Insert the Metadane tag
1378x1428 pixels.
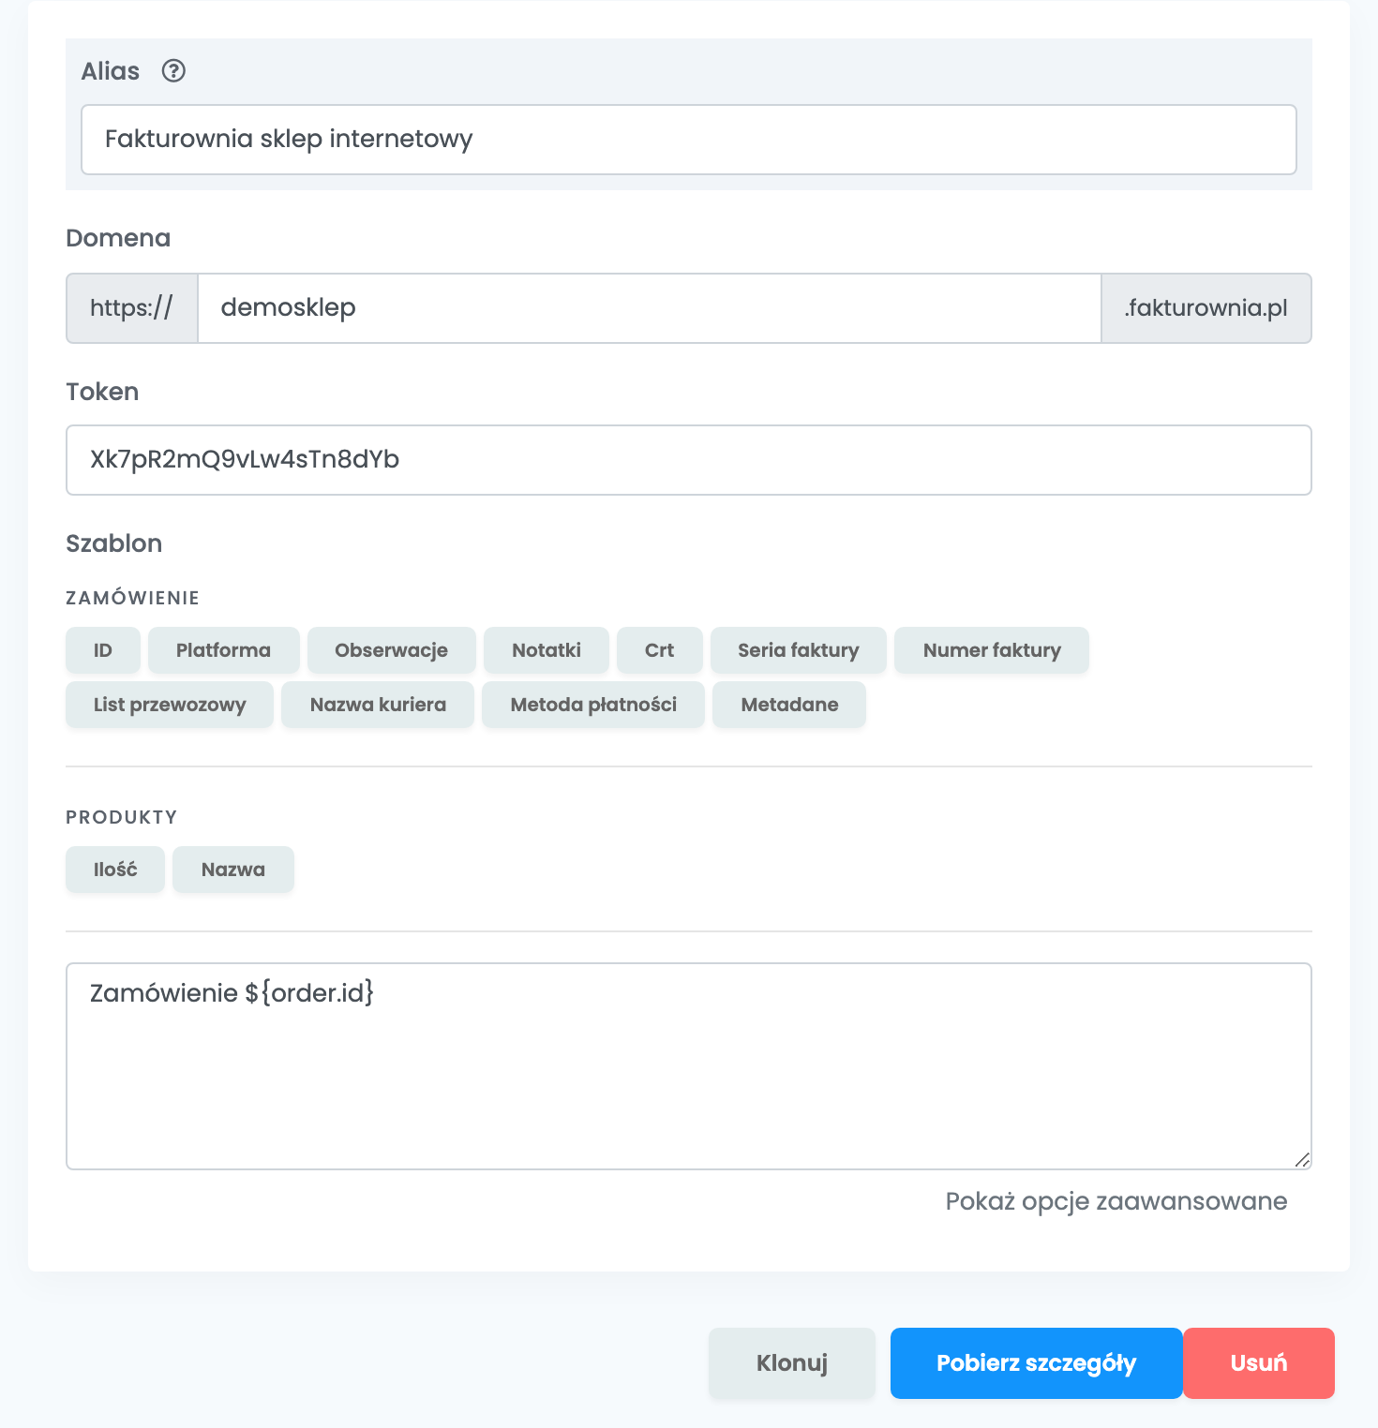[x=789, y=705]
